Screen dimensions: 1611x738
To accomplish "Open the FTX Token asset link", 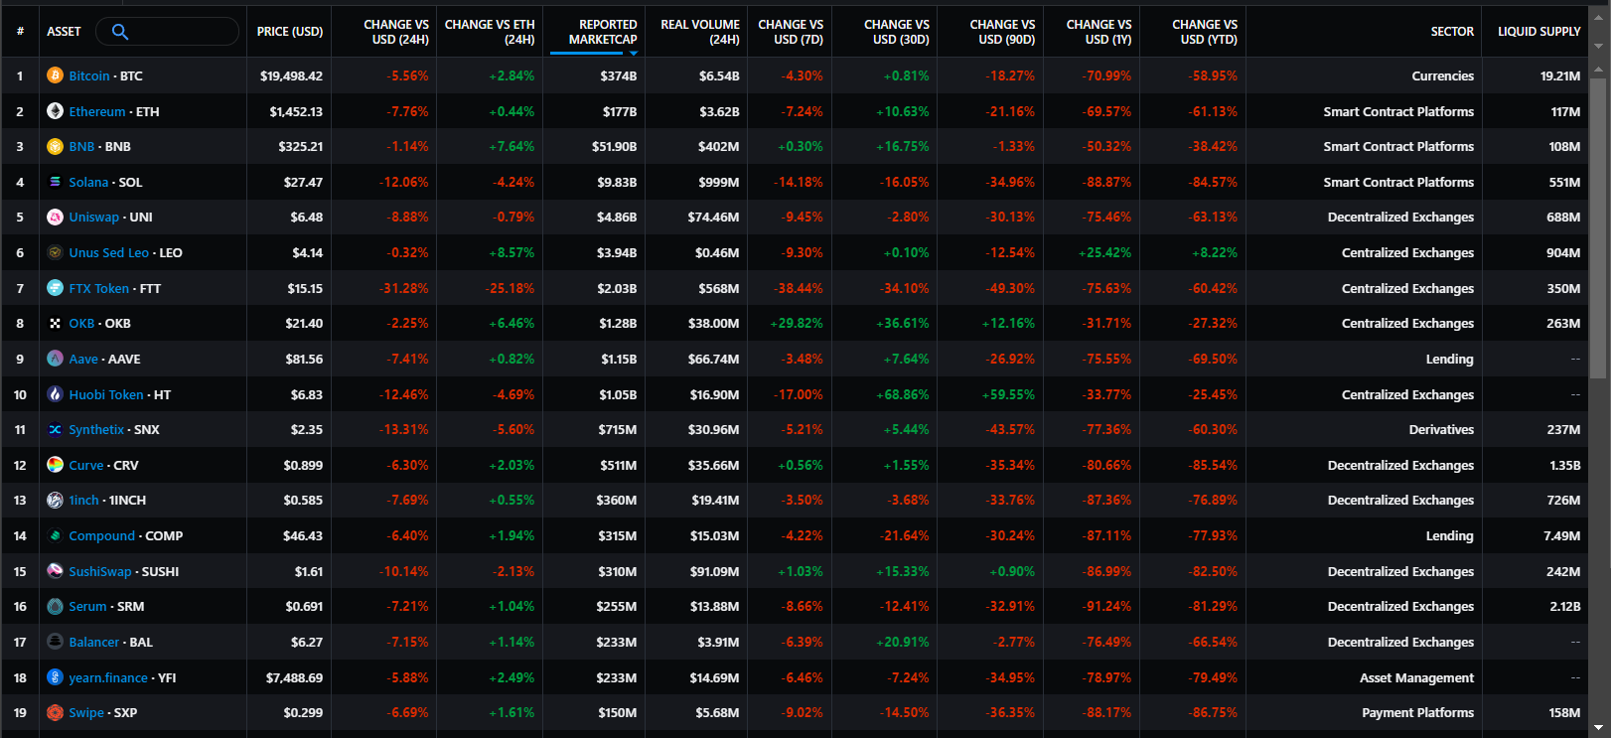I will (x=99, y=288).
